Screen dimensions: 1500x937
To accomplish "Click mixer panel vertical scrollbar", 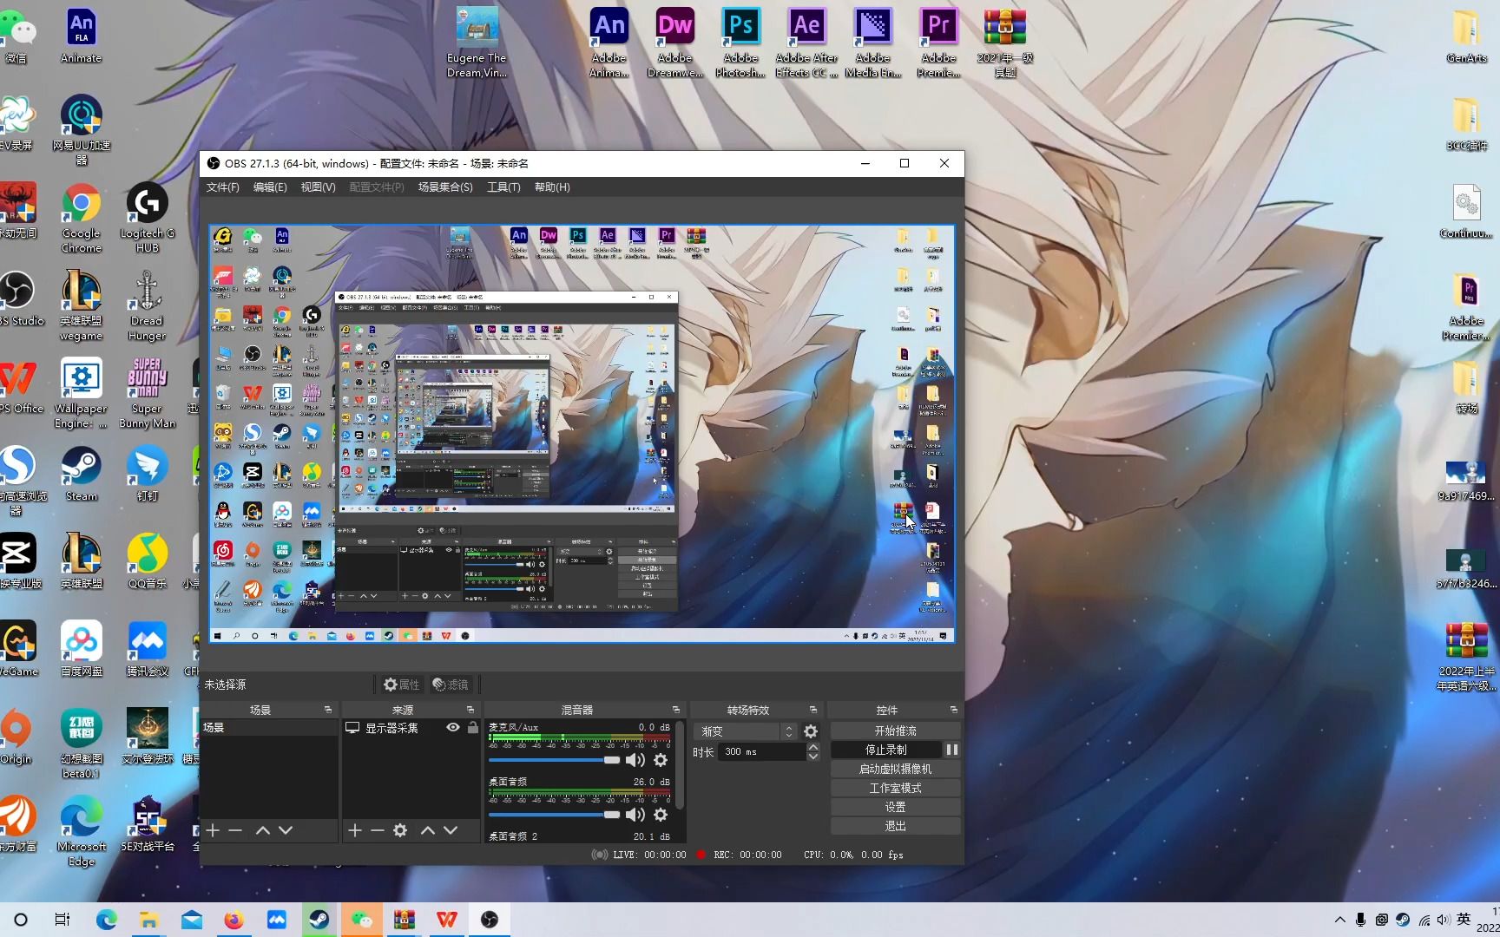I will click(x=680, y=764).
